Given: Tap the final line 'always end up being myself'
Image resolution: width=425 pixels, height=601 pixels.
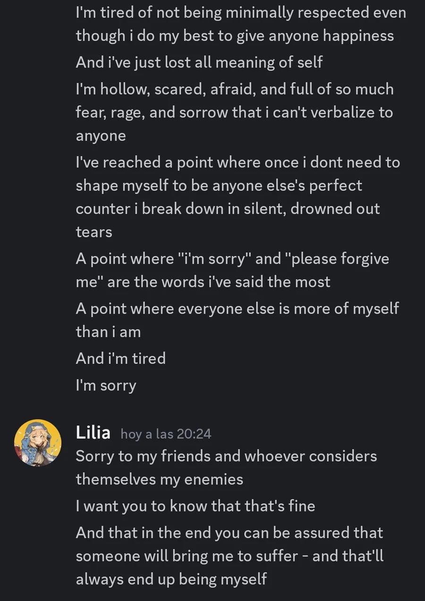Looking at the screenshot, I should tap(171, 578).
